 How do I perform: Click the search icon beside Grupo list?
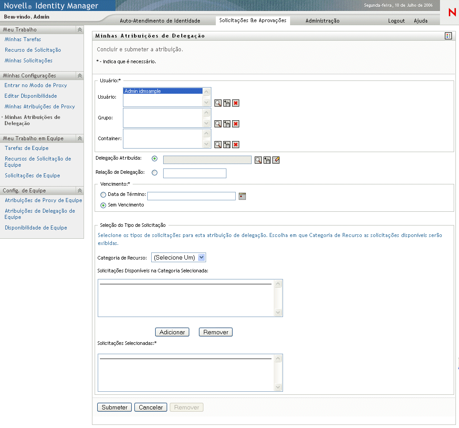(x=218, y=124)
